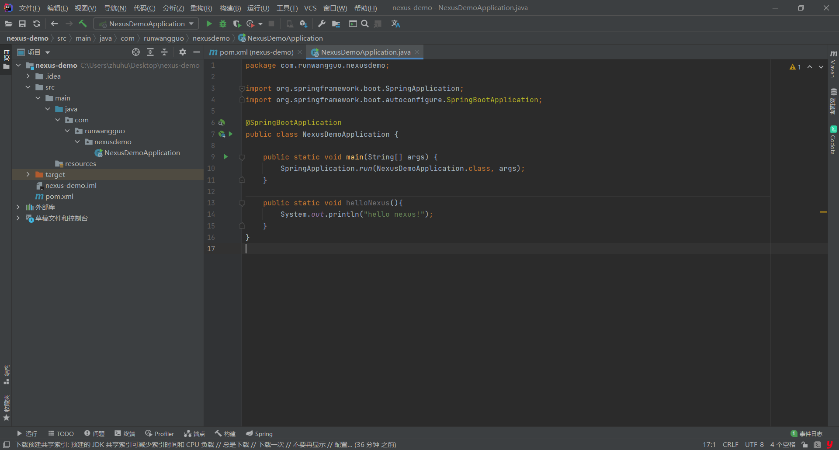This screenshot has height=450, width=839.
Task: Open project panel gear options
Action: click(183, 52)
